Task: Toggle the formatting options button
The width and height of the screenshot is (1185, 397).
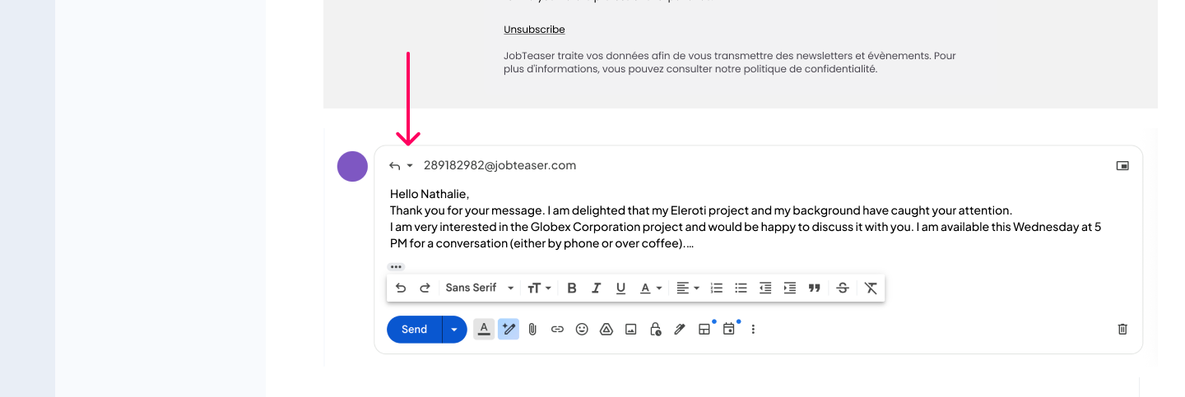Action: [x=484, y=330]
